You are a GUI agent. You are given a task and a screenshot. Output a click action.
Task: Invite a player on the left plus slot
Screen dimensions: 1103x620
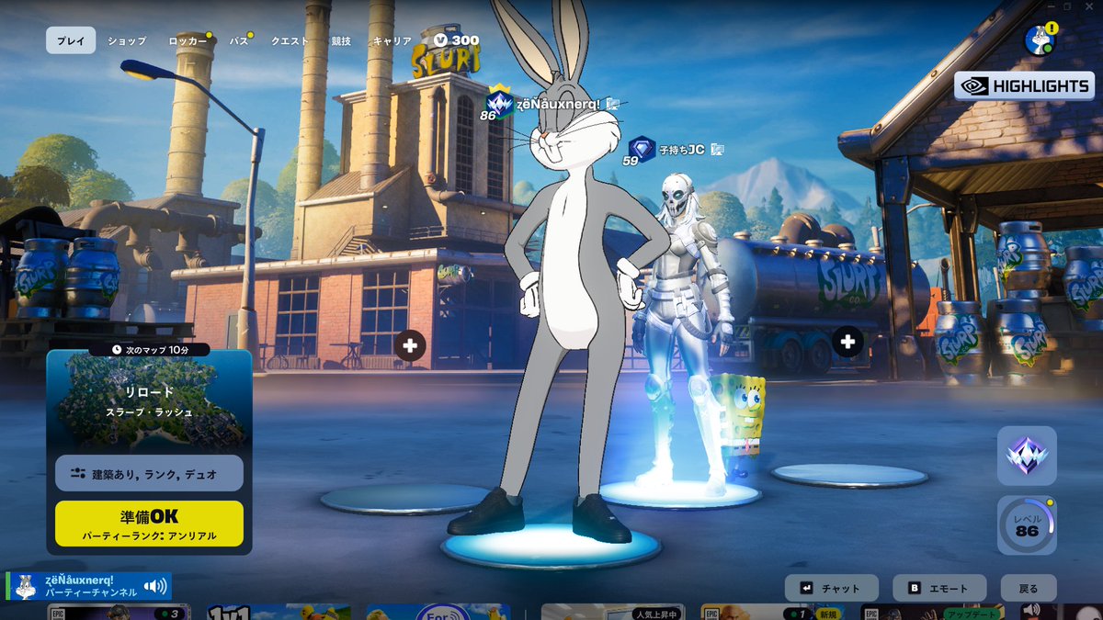(x=410, y=345)
